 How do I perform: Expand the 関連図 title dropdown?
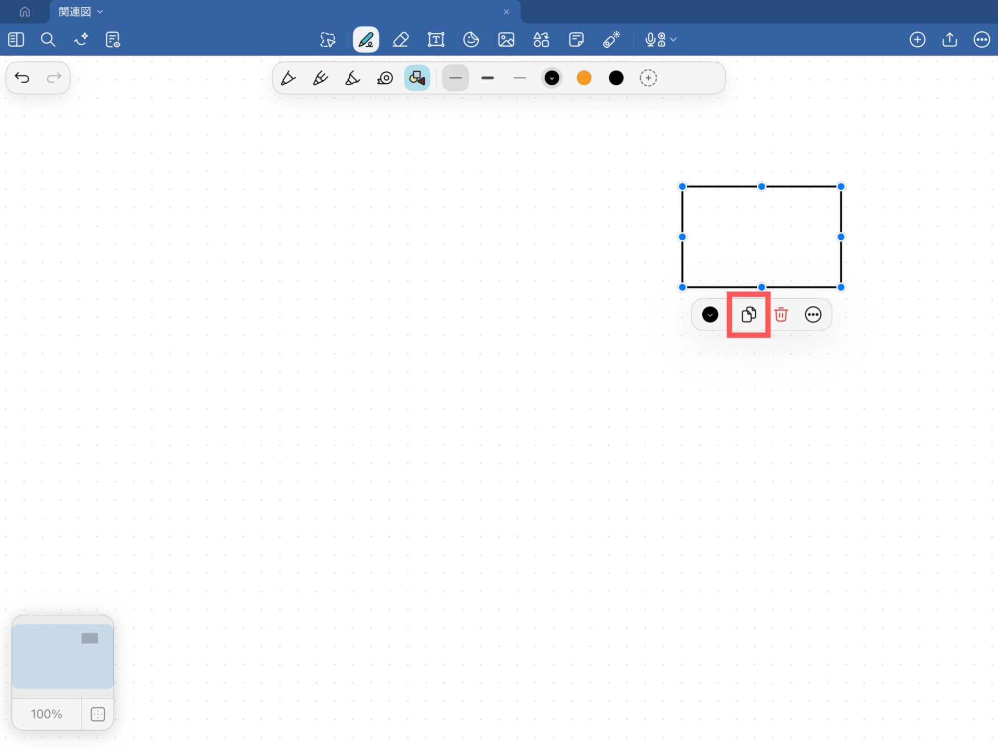pyautogui.click(x=100, y=11)
